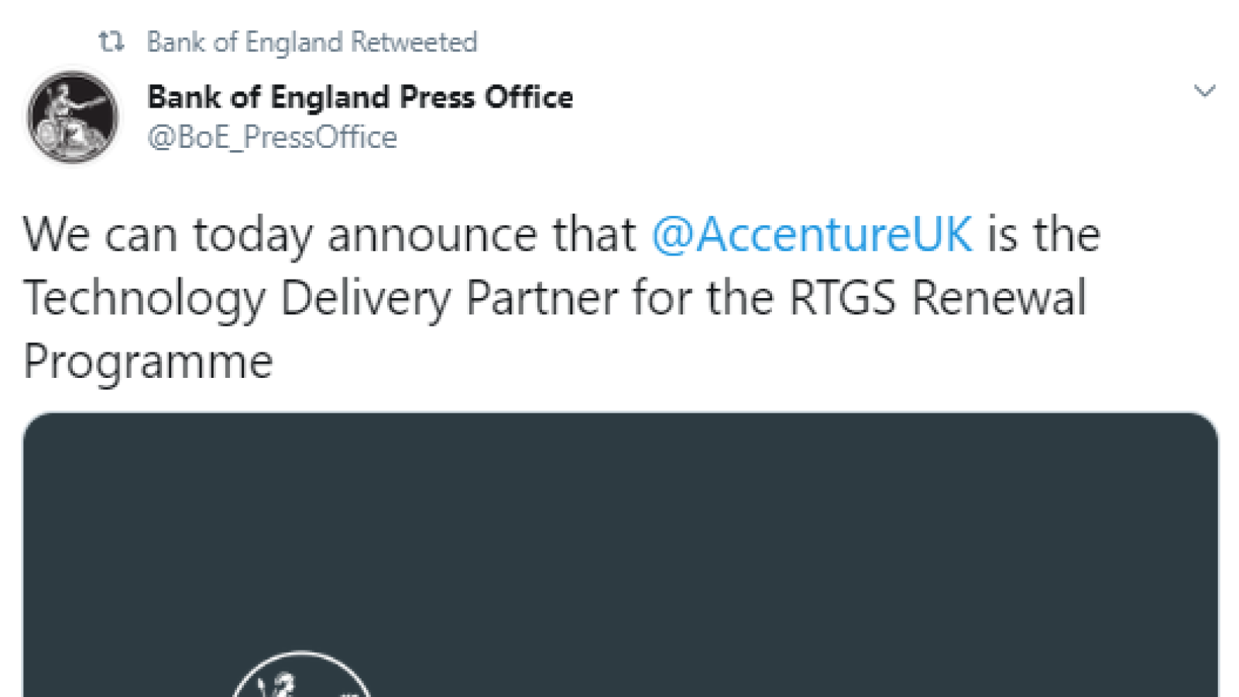Click the phrase 'is the' after the AccentureUK mention

[1044, 234]
